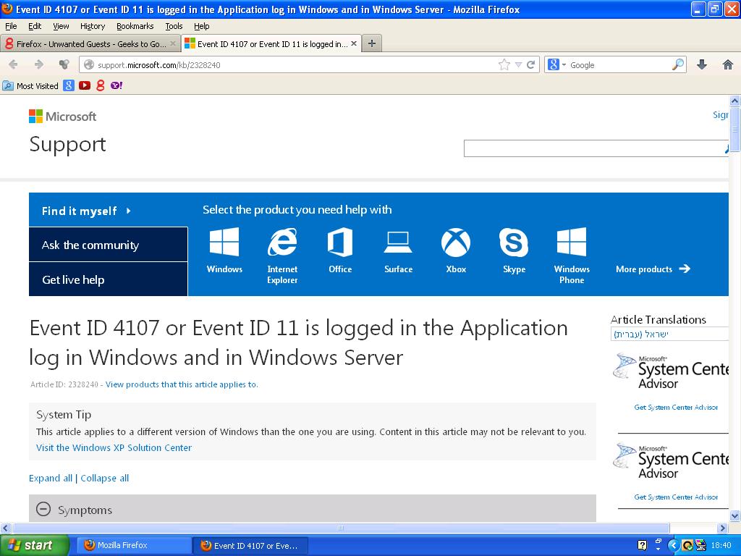The image size is (741, 556).
Task: Follow View products that this article applies to
Action: [x=182, y=384]
